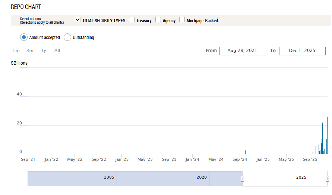Click the dark bar after May '25
The image size is (332, 195).
pos(298,146)
